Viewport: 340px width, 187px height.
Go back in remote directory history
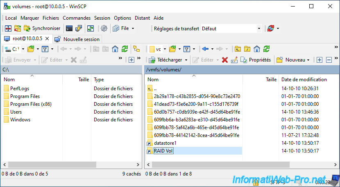tap(205, 49)
